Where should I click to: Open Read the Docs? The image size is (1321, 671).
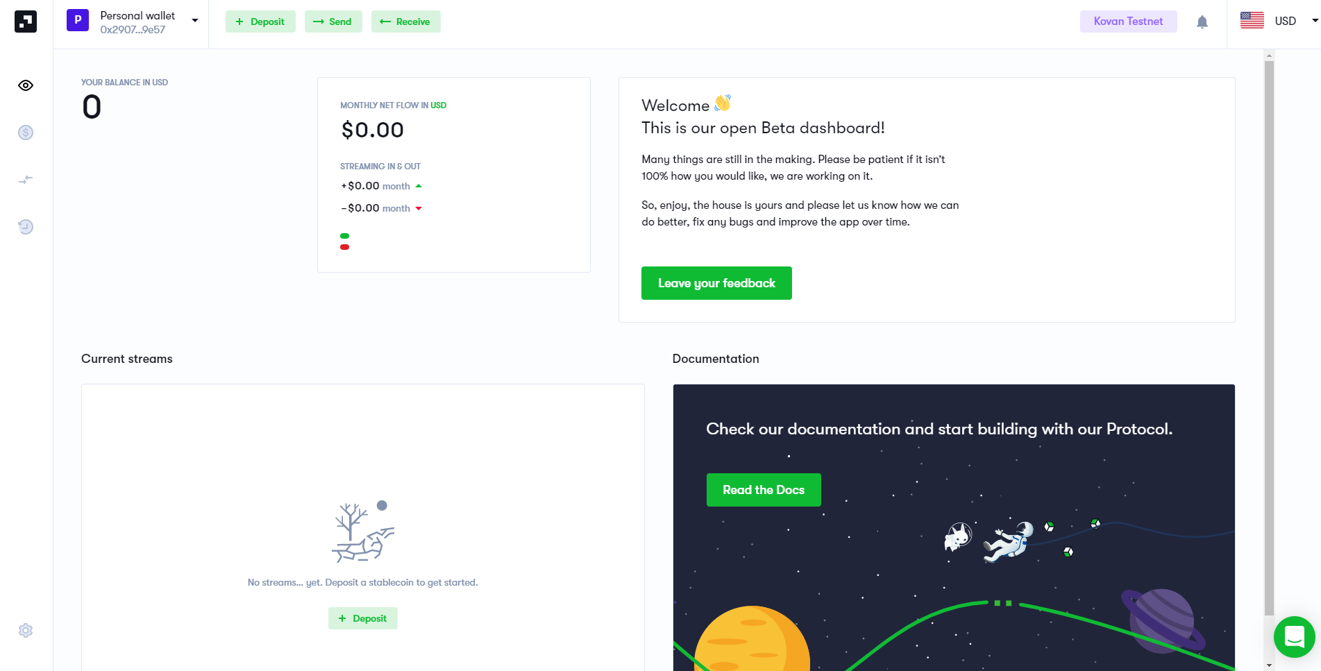(763, 489)
